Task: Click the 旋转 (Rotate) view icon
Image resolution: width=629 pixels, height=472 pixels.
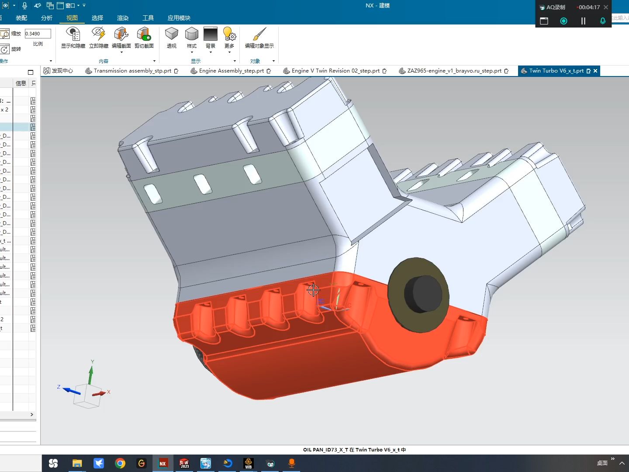Action: click(x=5, y=49)
